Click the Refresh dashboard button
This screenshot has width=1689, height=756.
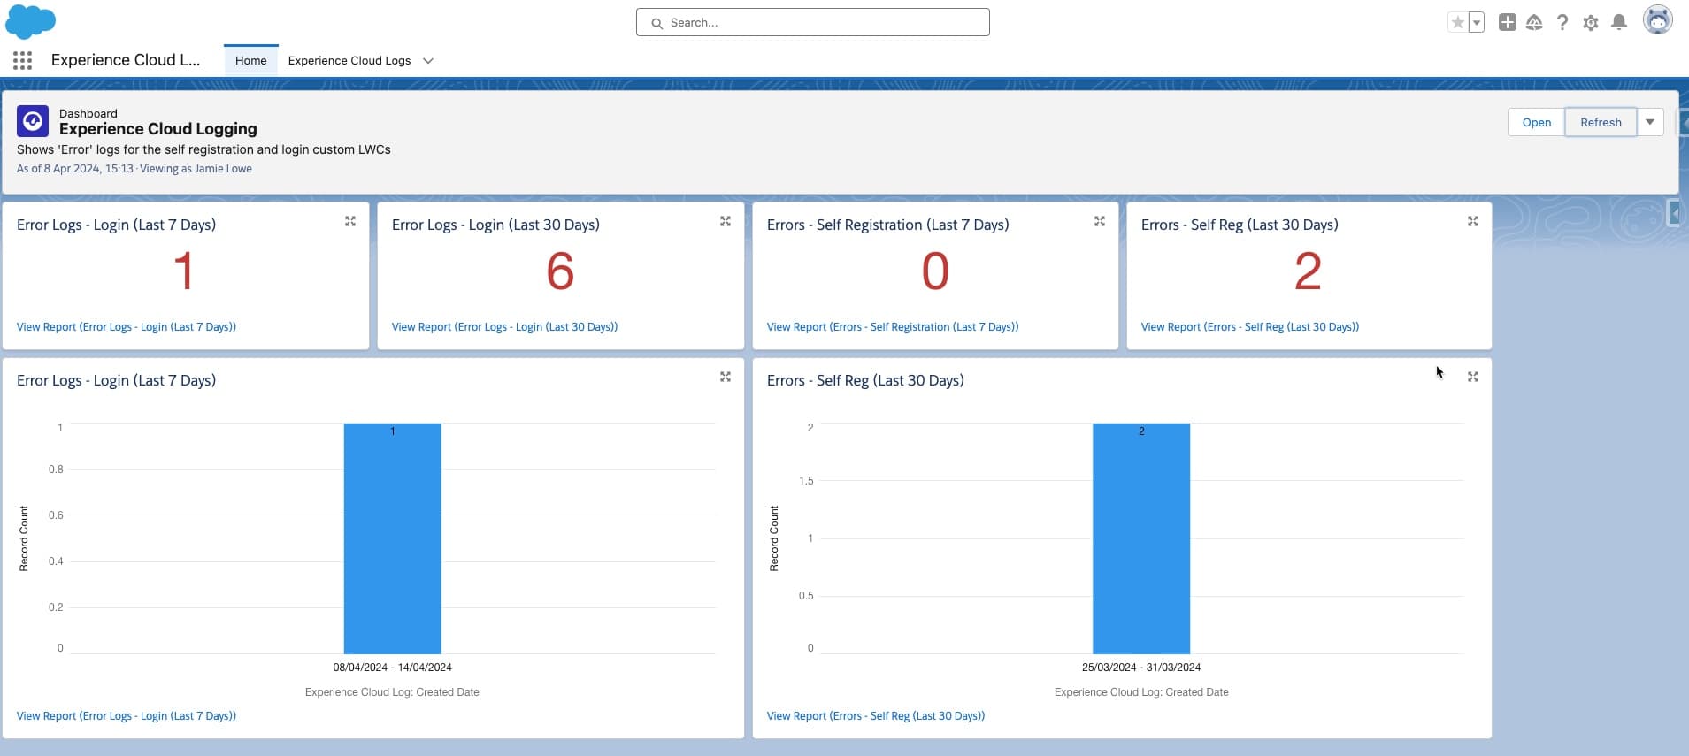pos(1601,122)
